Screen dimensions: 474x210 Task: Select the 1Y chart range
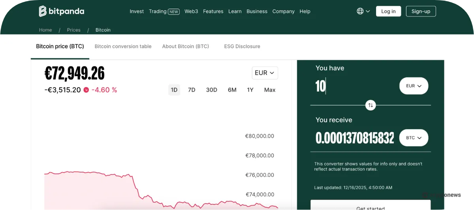pos(250,90)
